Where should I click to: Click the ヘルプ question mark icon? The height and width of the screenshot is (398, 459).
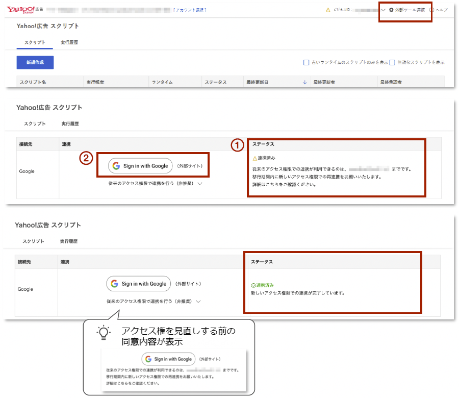[x=432, y=10]
